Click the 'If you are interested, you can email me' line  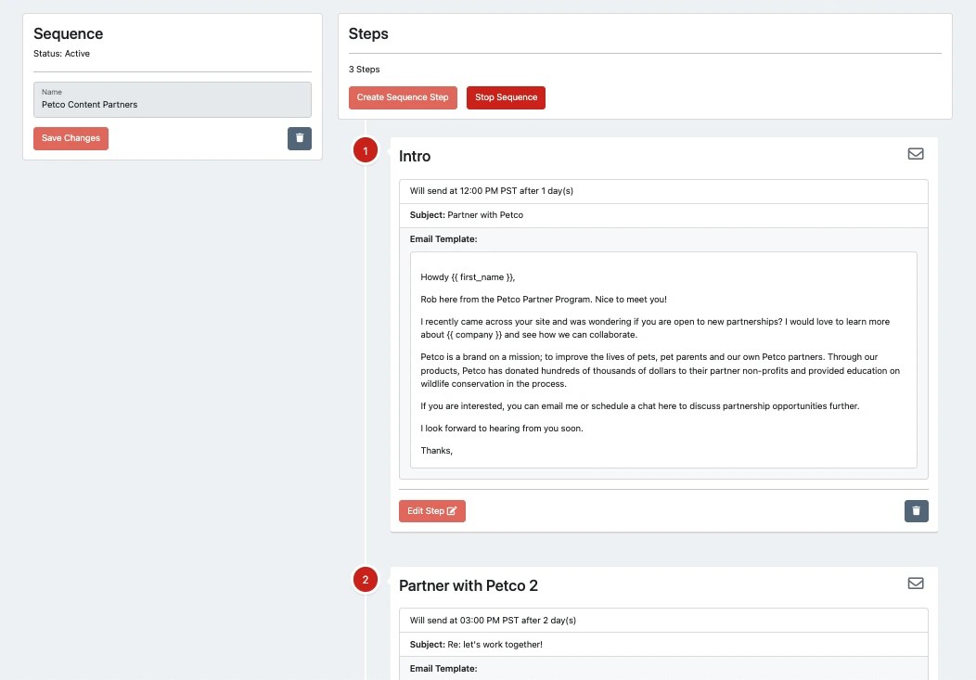(640, 405)
